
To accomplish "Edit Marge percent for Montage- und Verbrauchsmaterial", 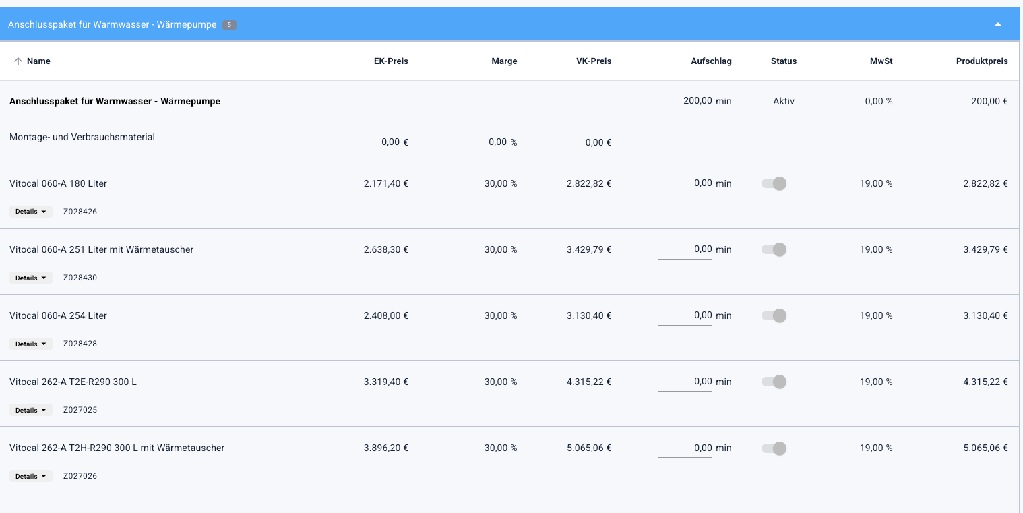I will point(480,142).
